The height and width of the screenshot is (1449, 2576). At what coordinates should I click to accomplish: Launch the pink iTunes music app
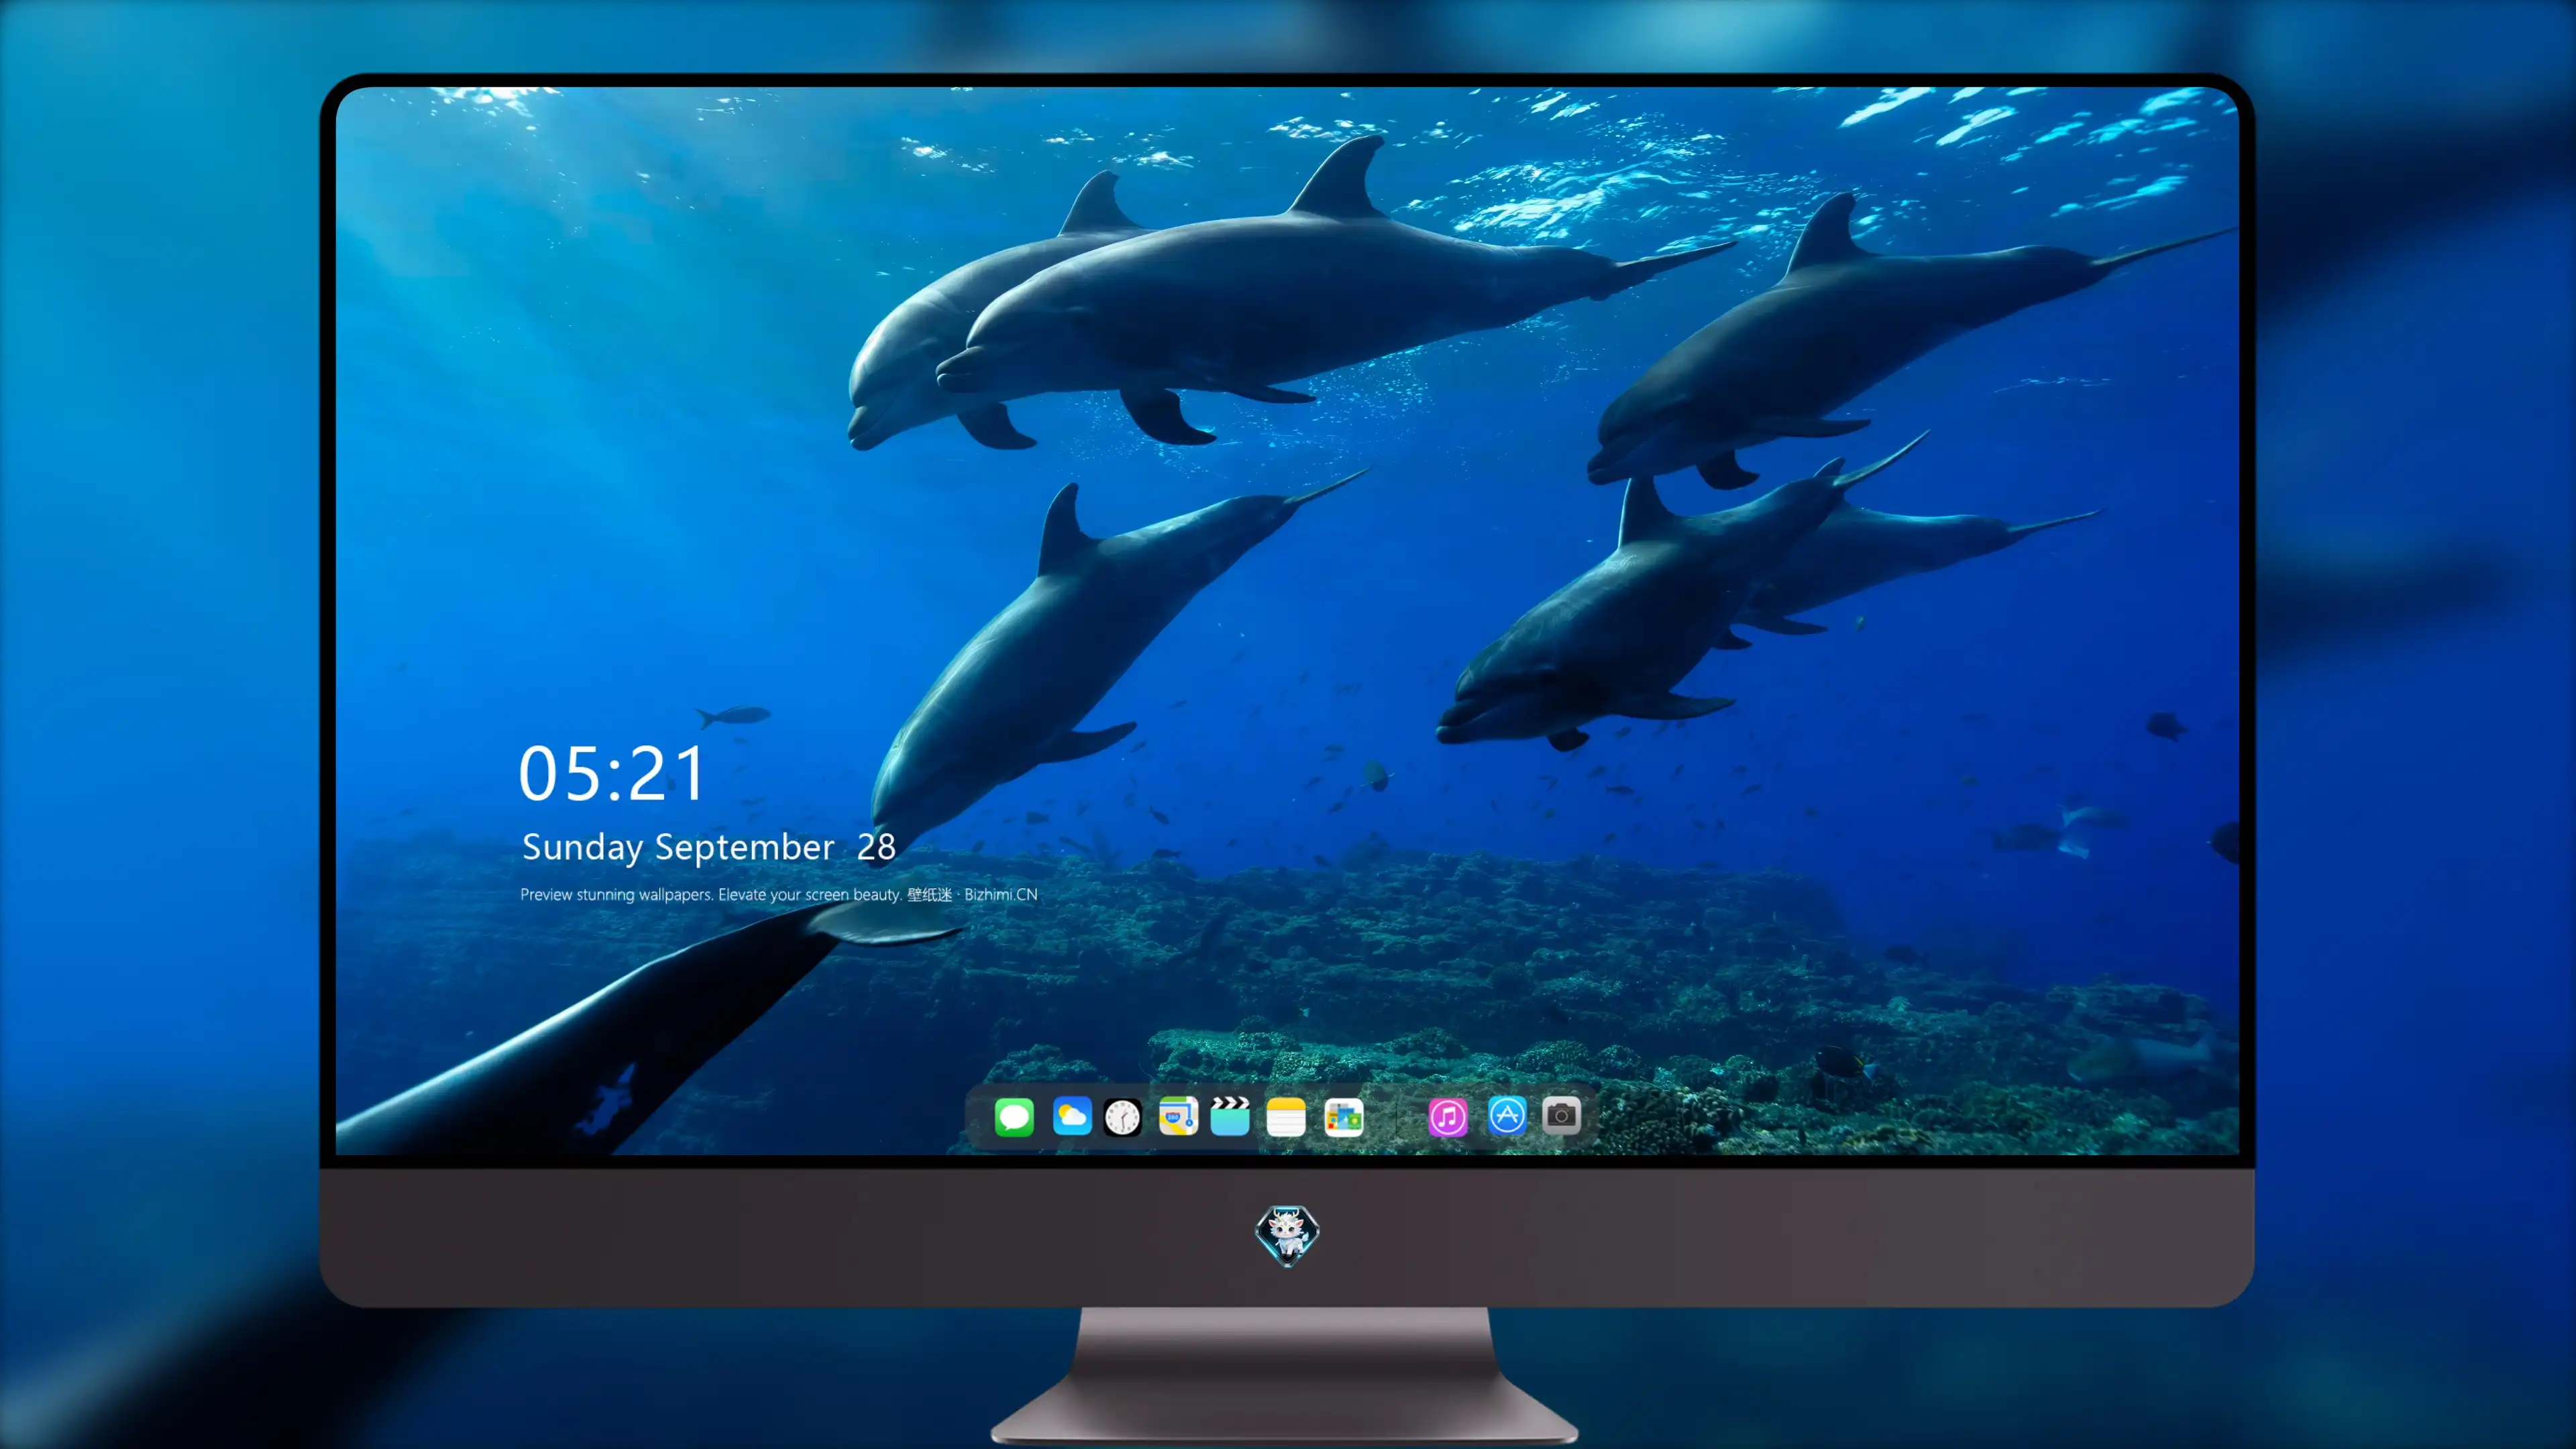tap(1448, 1117)
